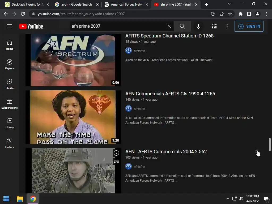The width and height of the screenshot is (272, 204).
Task: Show hidden system tray icons chevron
Action: coord(228,199)
